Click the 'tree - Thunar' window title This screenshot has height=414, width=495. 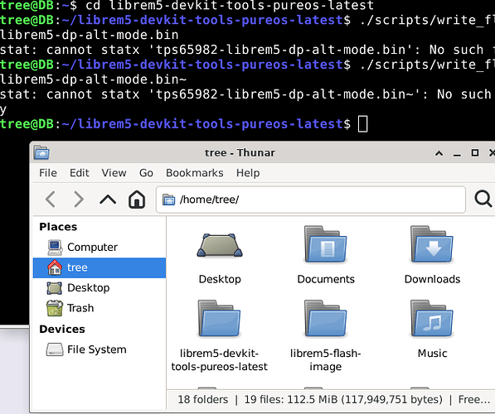coord(240,152)
